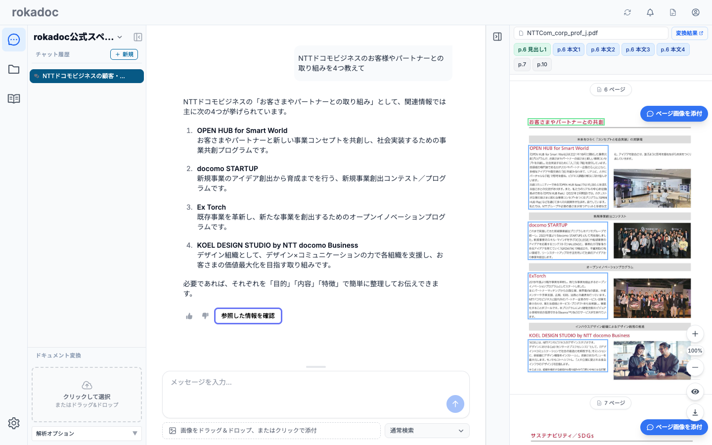Click the NTTCom_corp_prof_j.pdf filename field
Viewport: 712px width, 445px height.
point(591,33)
